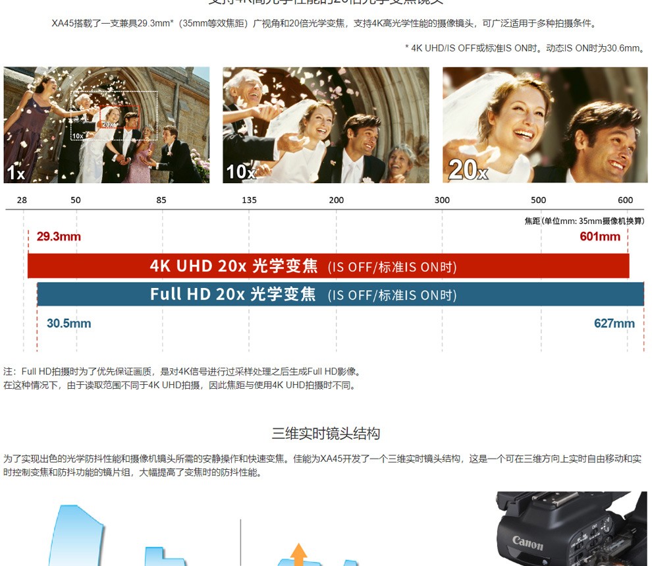Open the 1x wide-angle wedding photo

(x=107, y=125)
